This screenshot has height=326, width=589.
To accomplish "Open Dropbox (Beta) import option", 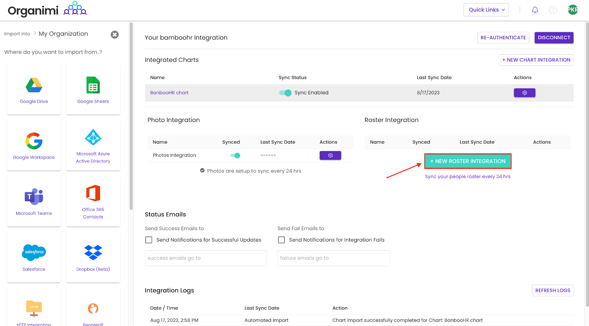I will coord(93,257).
